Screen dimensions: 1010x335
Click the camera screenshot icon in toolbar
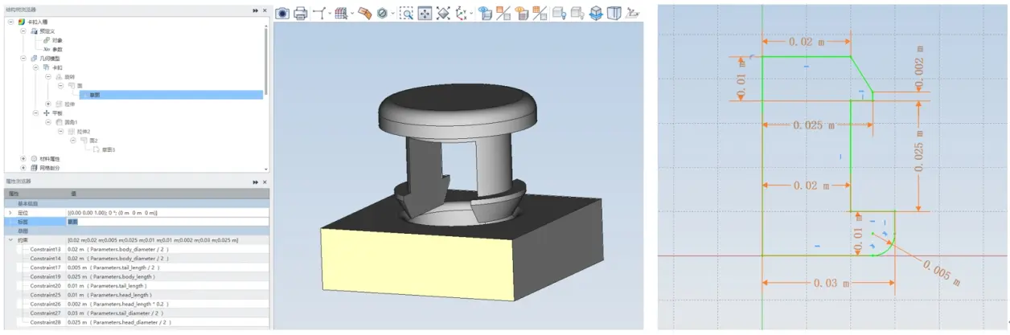pyautogui.click(x=282, y=13)
